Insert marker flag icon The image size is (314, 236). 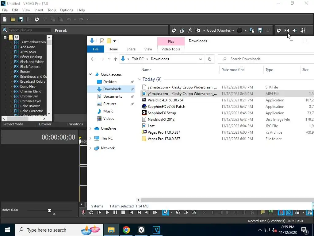pos(262,212)
